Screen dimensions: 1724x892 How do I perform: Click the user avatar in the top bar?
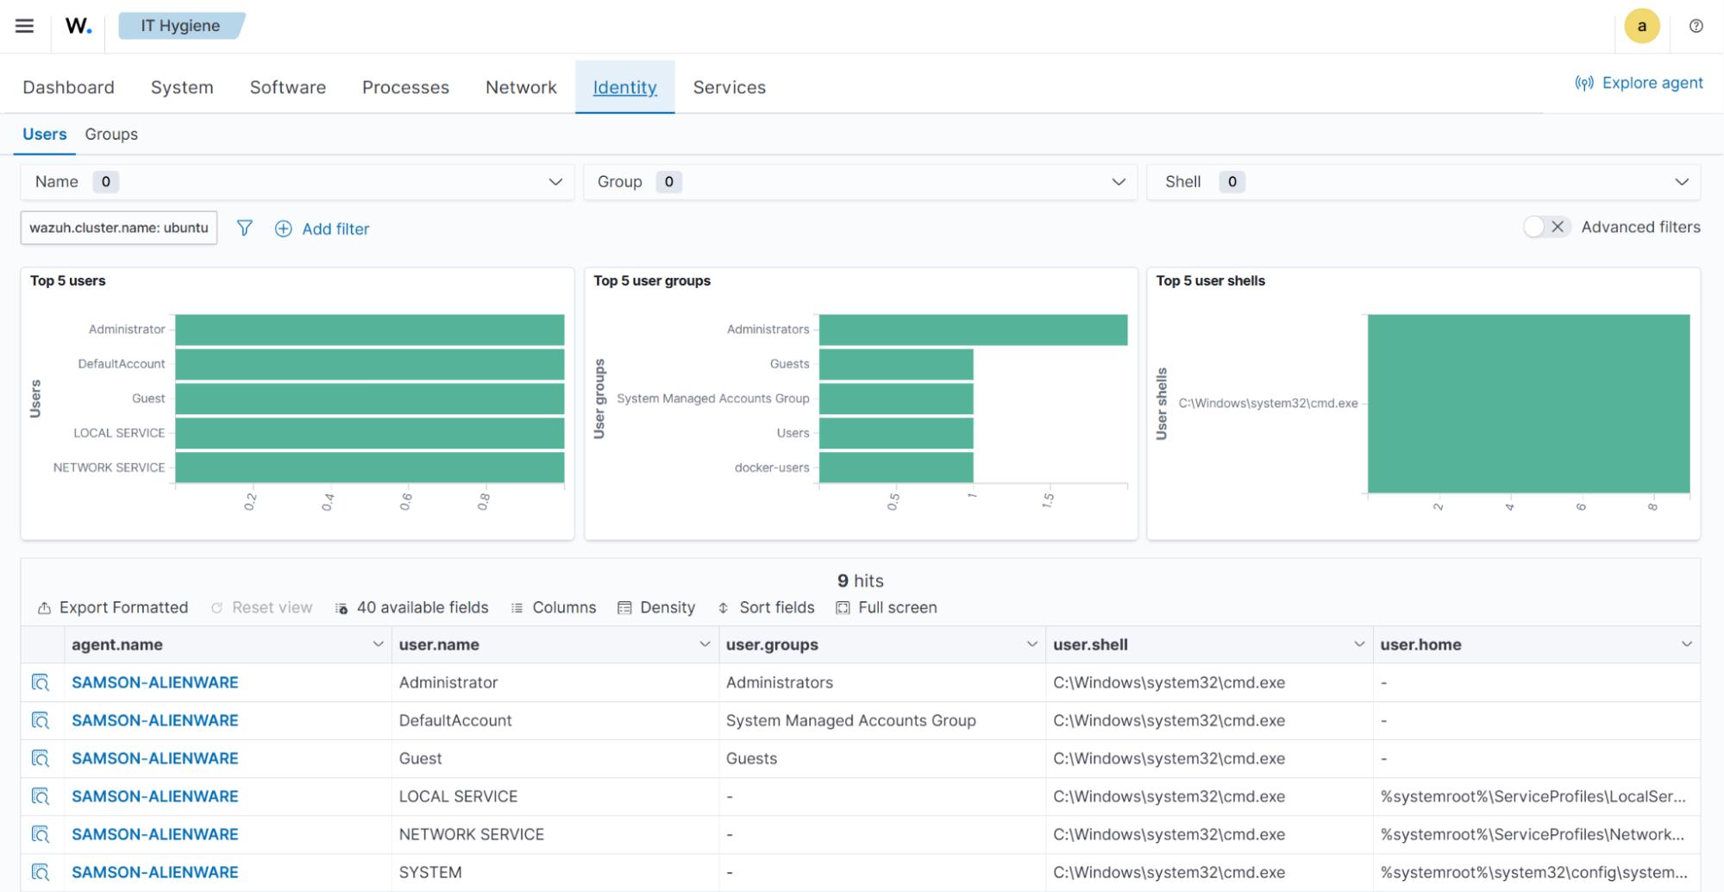(1642, 26)
